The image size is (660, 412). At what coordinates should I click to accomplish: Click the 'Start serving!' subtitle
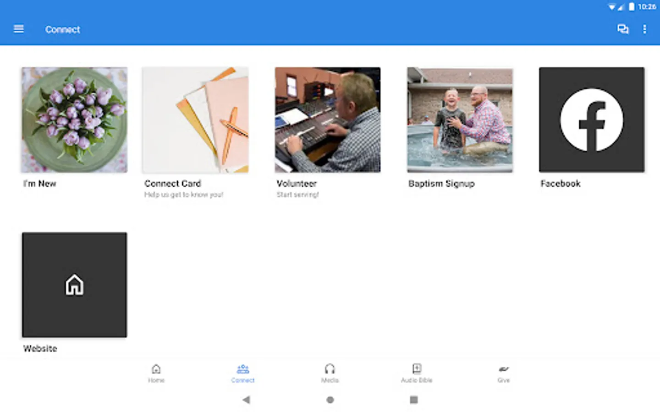[297, 195]
